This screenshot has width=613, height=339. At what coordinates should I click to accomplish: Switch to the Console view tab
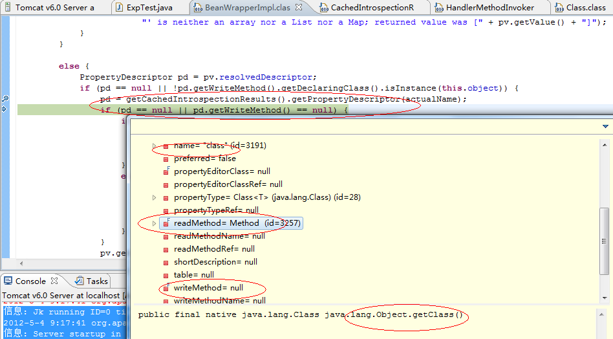[x=30, y=281]
